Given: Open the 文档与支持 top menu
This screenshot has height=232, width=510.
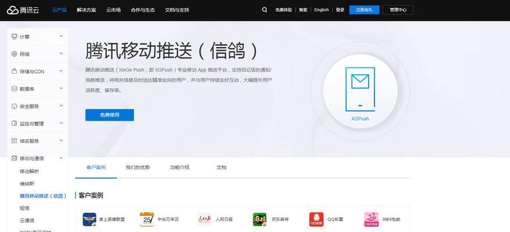Looking at the screenshot, I should (x=177, y=10).
